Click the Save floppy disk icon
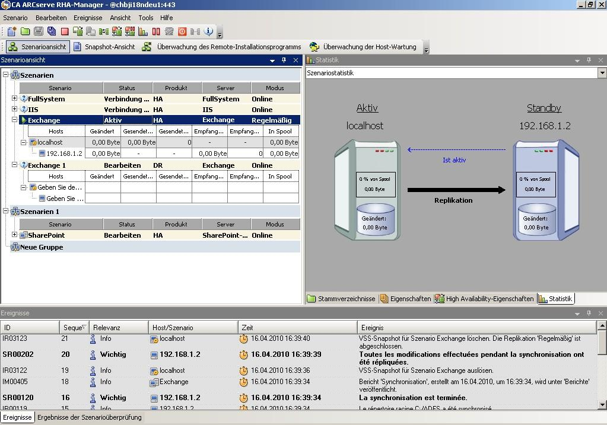 [39, 31]
